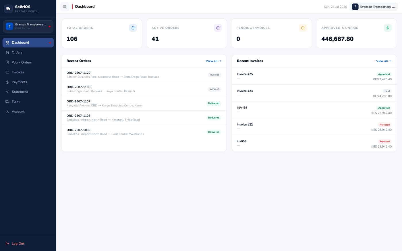Screen dimensions: 402x251
Task: Click the Active Orders value 41
Action: point(155,39)
